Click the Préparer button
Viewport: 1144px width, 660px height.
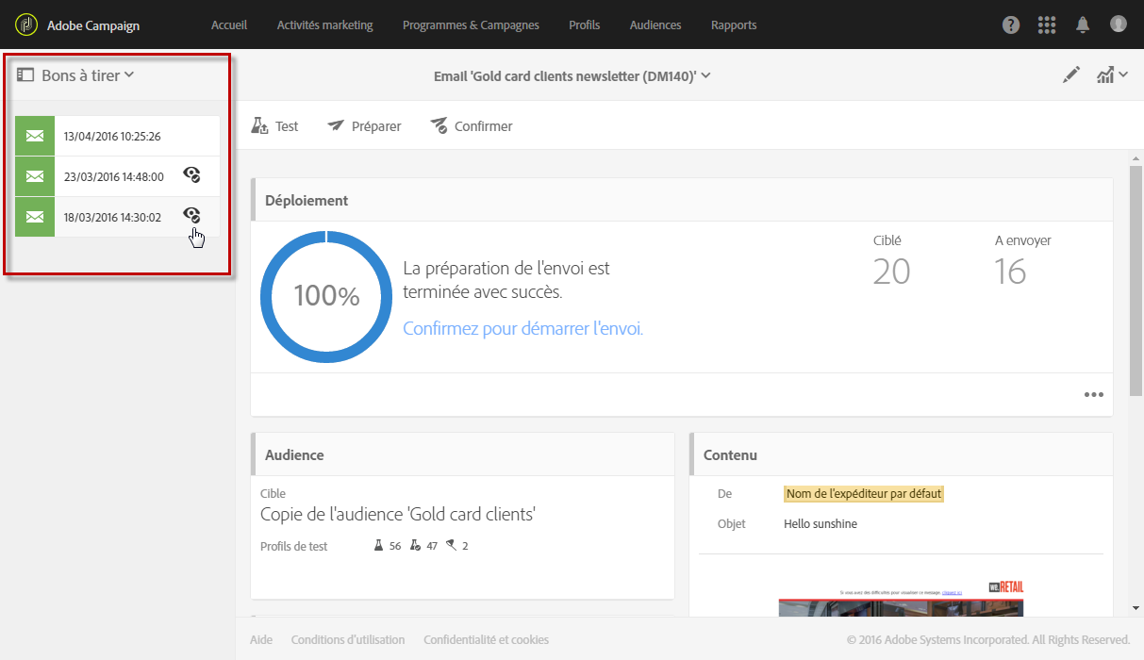(x=364, y=126)
